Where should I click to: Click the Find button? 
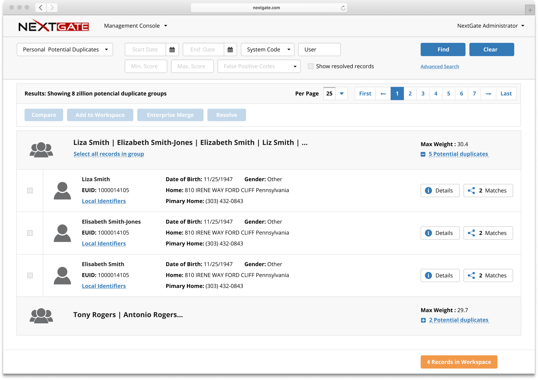pyautogui.click(x=443, y=50)
